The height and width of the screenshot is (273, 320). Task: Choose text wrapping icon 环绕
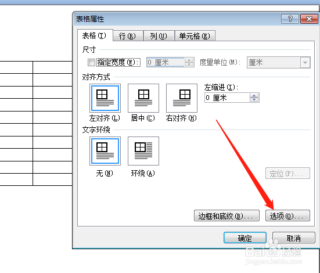[143, 151]
